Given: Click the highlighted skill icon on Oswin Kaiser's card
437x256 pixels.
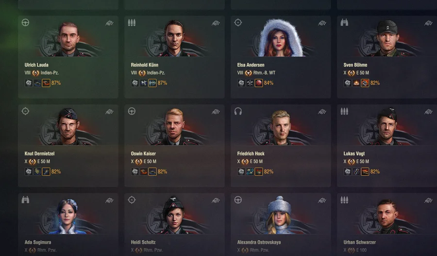Looking at the screenshot, I should (x=152, y=171).
